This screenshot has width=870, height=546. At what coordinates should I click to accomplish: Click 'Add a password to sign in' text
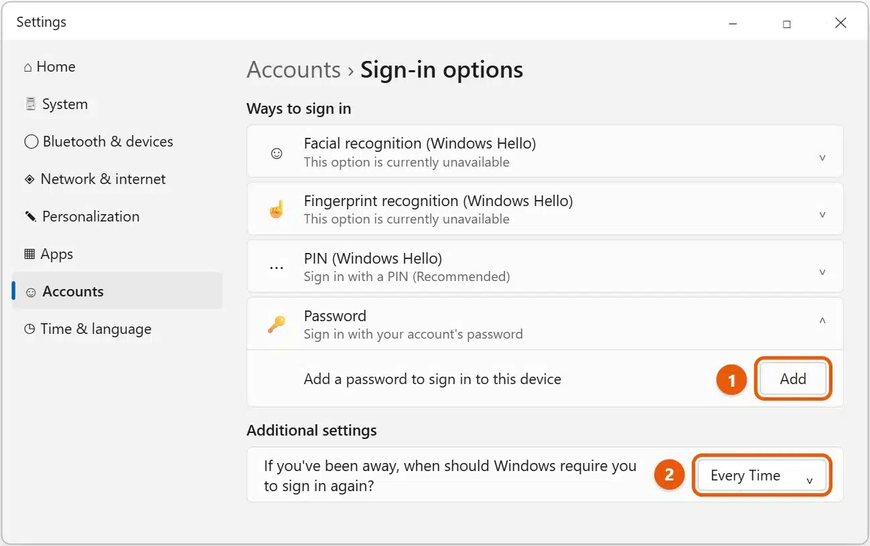click(x=432, y=379)
